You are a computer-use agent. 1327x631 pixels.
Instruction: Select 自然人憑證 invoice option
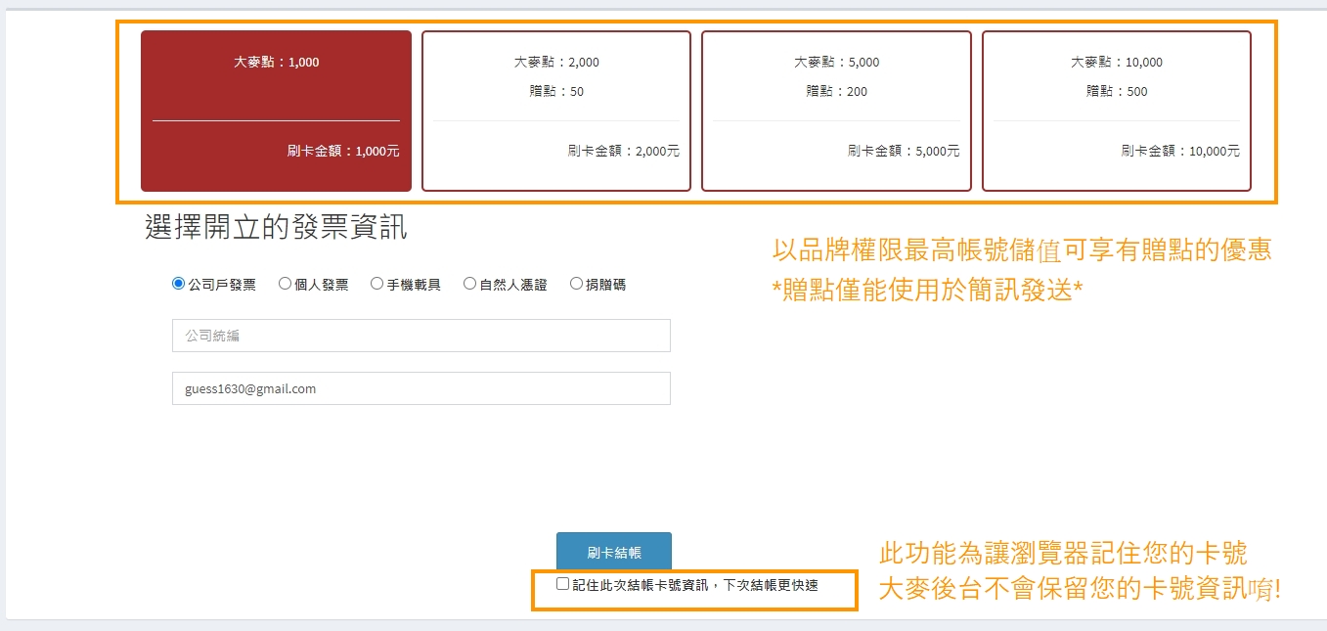coord(469,284)
